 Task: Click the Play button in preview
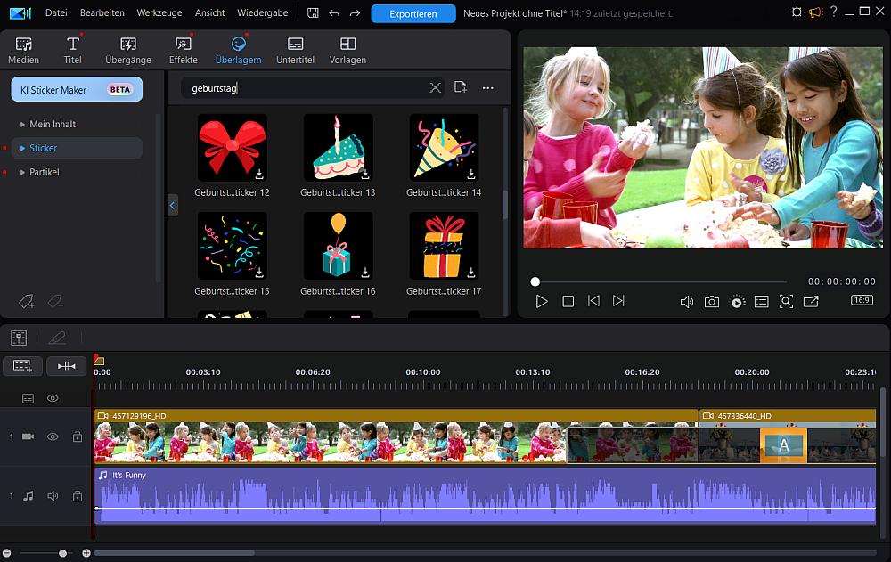click(x=542, y=302)
